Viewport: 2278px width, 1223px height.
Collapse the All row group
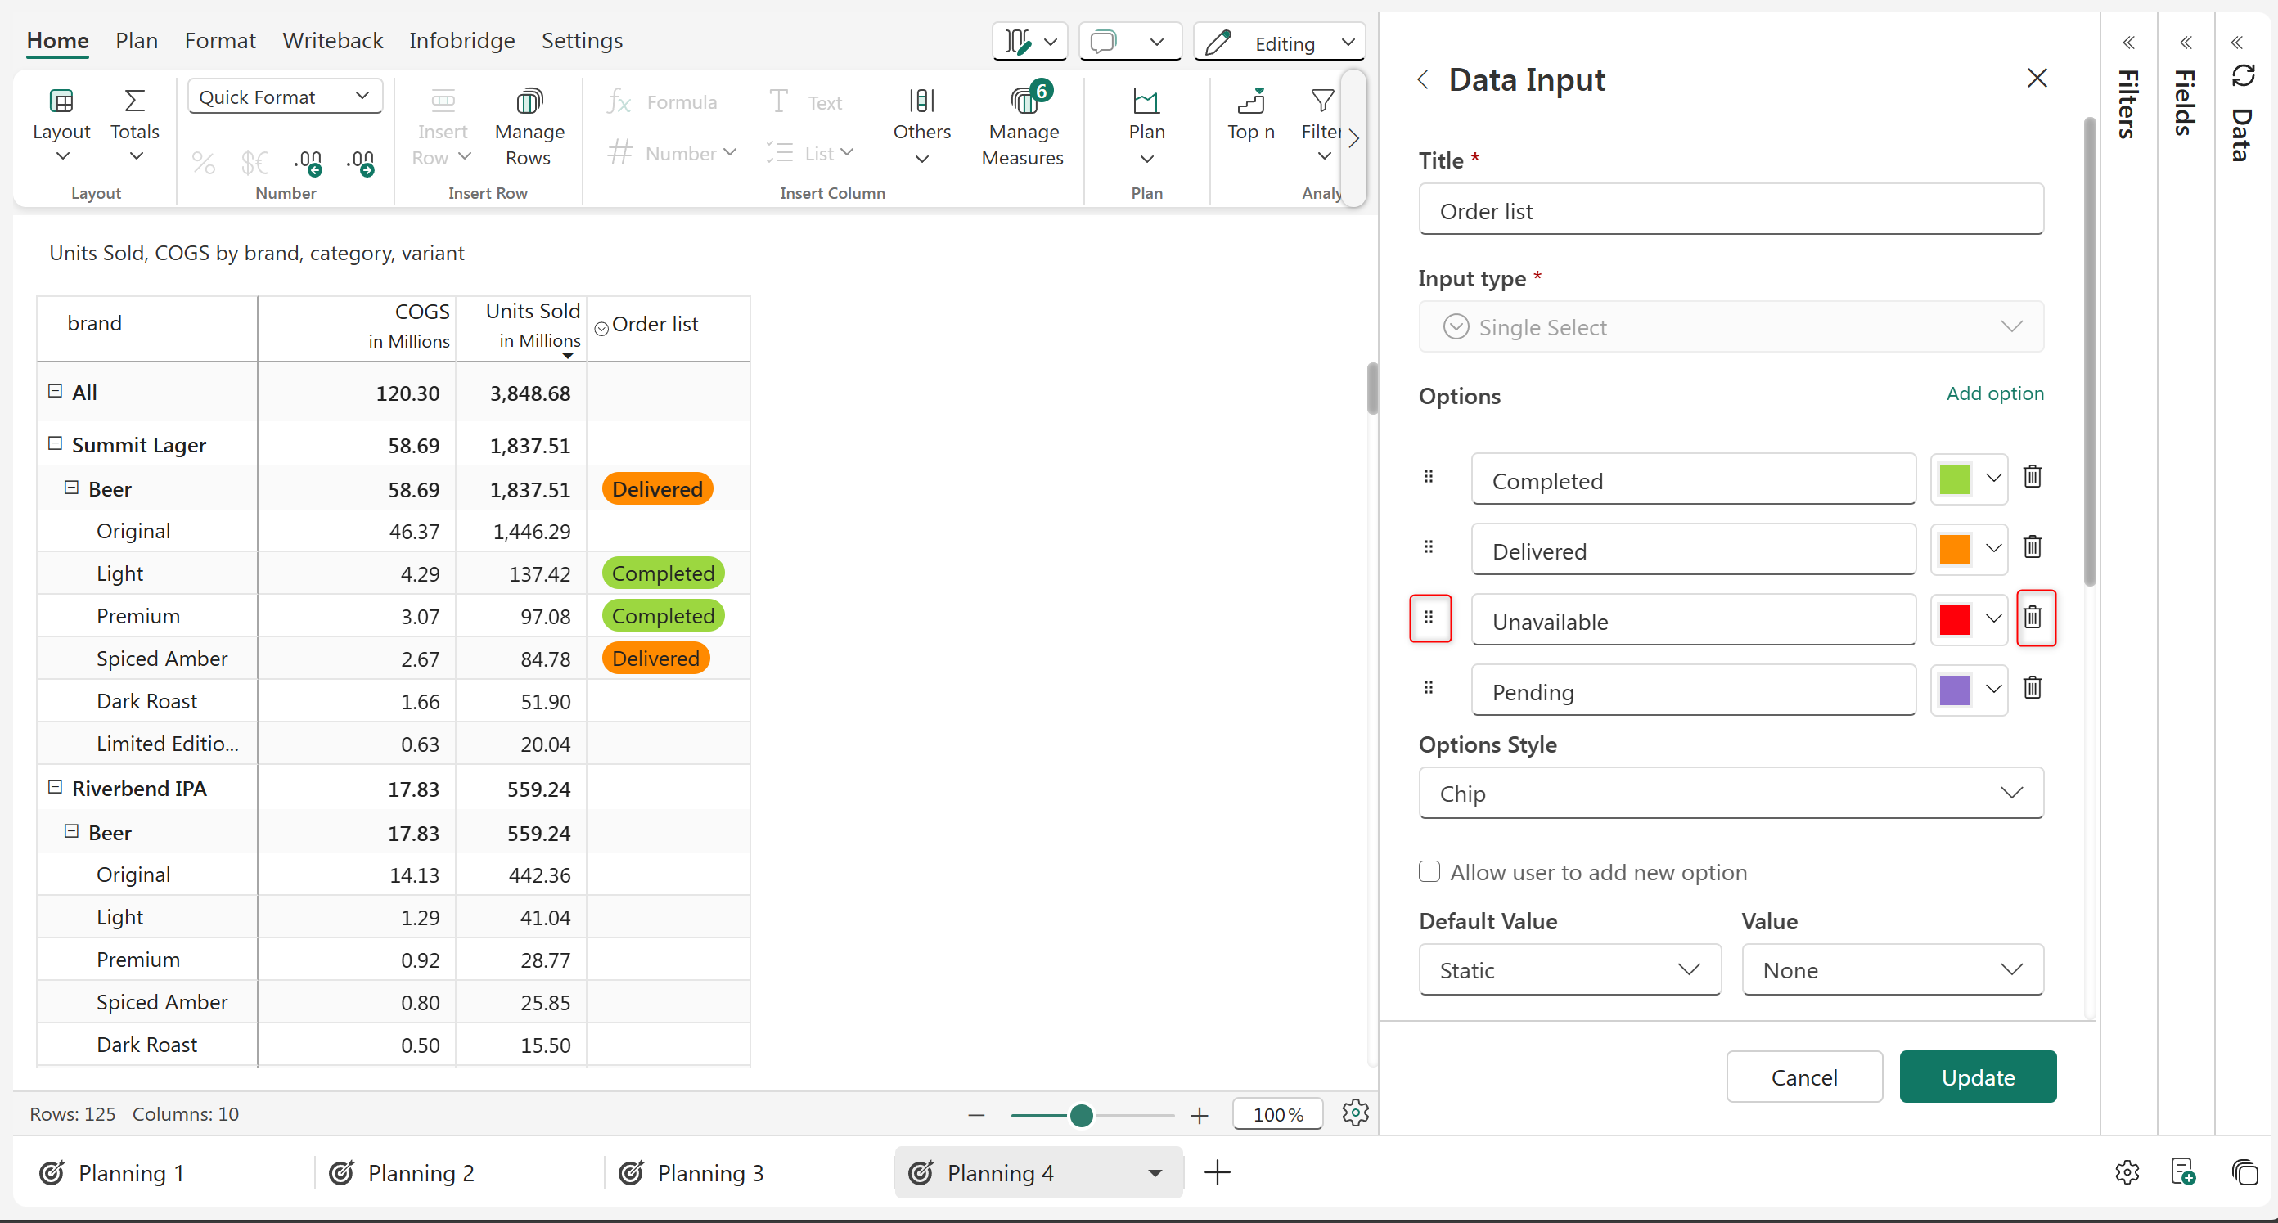(55, 391)
